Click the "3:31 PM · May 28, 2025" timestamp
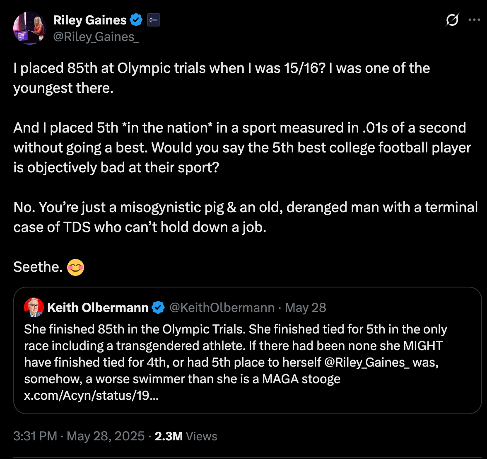The height and width of the screenshot is (459, 487). pyautogui.click(x=79, y=436)
